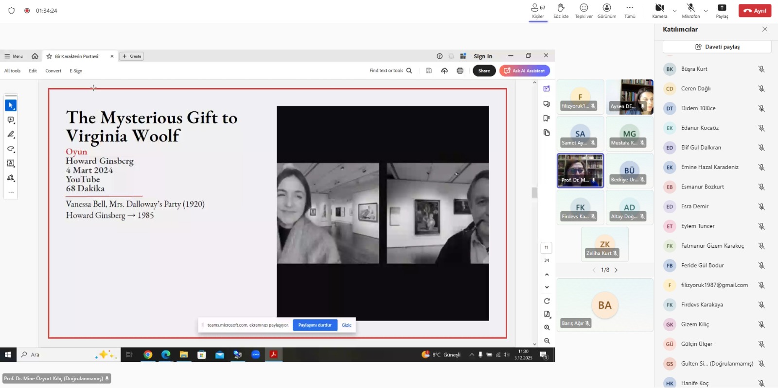Toggle the Mikrofon mute state
Viewport: 778px width, 388px height.
pos(690,11)
